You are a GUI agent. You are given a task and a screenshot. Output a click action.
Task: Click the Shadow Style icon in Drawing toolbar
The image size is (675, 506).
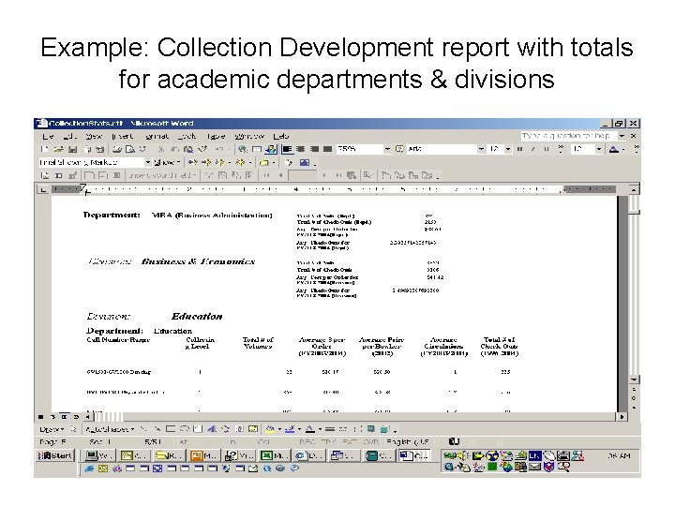371,429
